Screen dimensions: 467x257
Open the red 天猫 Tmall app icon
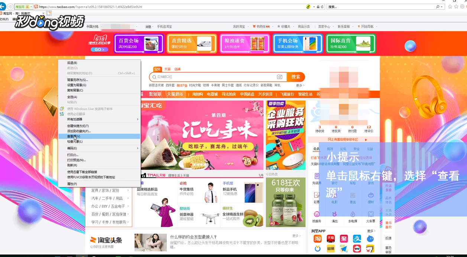[x=331, y=239]
